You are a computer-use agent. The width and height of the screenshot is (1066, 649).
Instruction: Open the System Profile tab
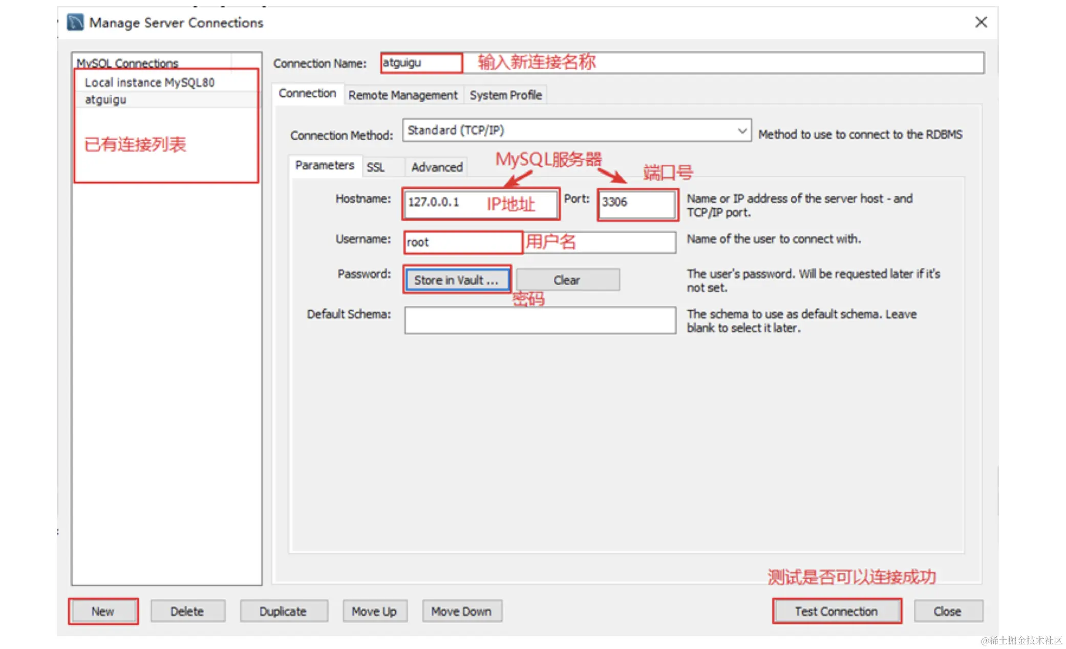pos(506,95)
